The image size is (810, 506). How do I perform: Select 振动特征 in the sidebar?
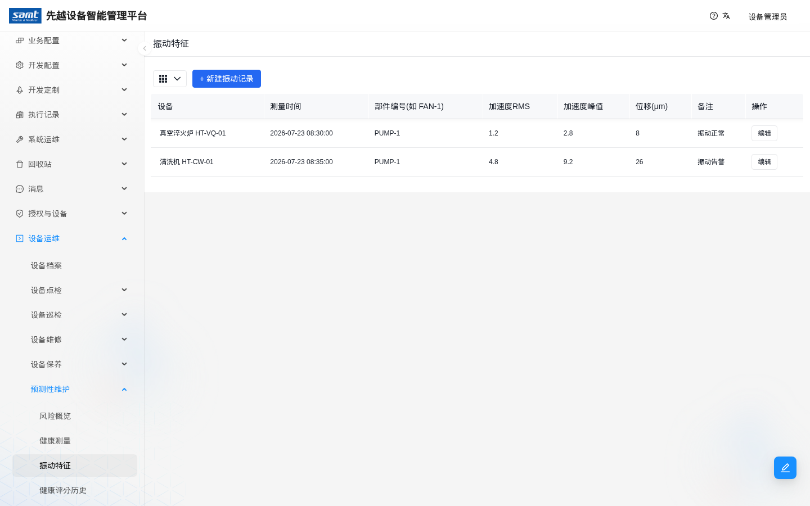pyautogui.click(x=75, y=466)
